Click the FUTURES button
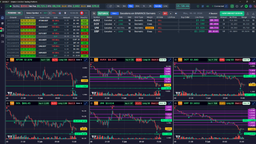Viewport: 256px width, 144px height. pyautogui.click(x=103, y=13)
